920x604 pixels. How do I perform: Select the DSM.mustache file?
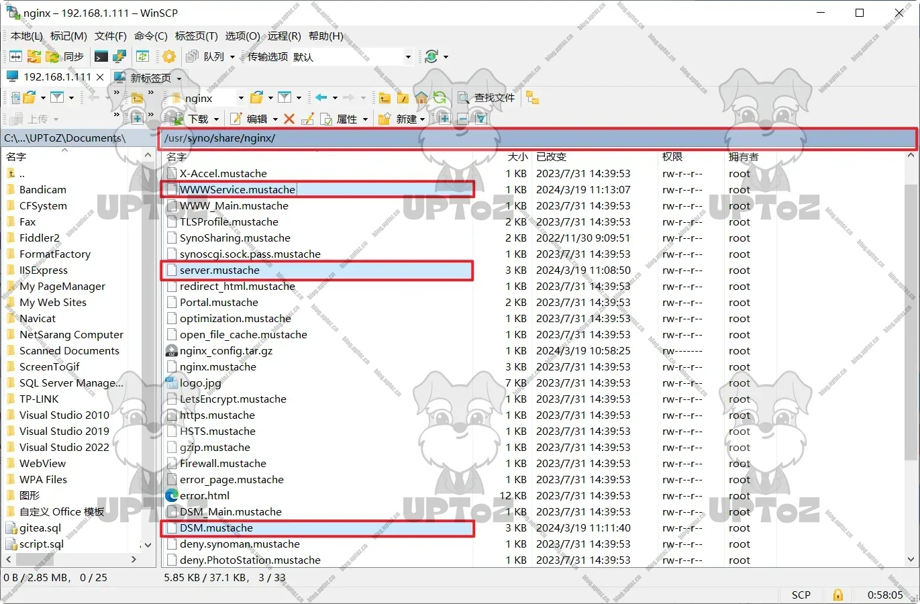(x=216, y=528)
